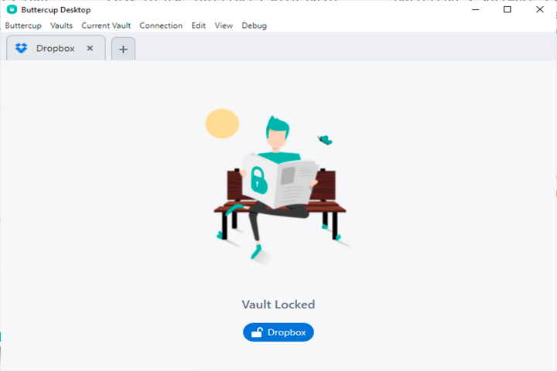Screen dimensions: 557x371
Task: Minimize the Buttercup Desktop window
Action: [475, 9]
